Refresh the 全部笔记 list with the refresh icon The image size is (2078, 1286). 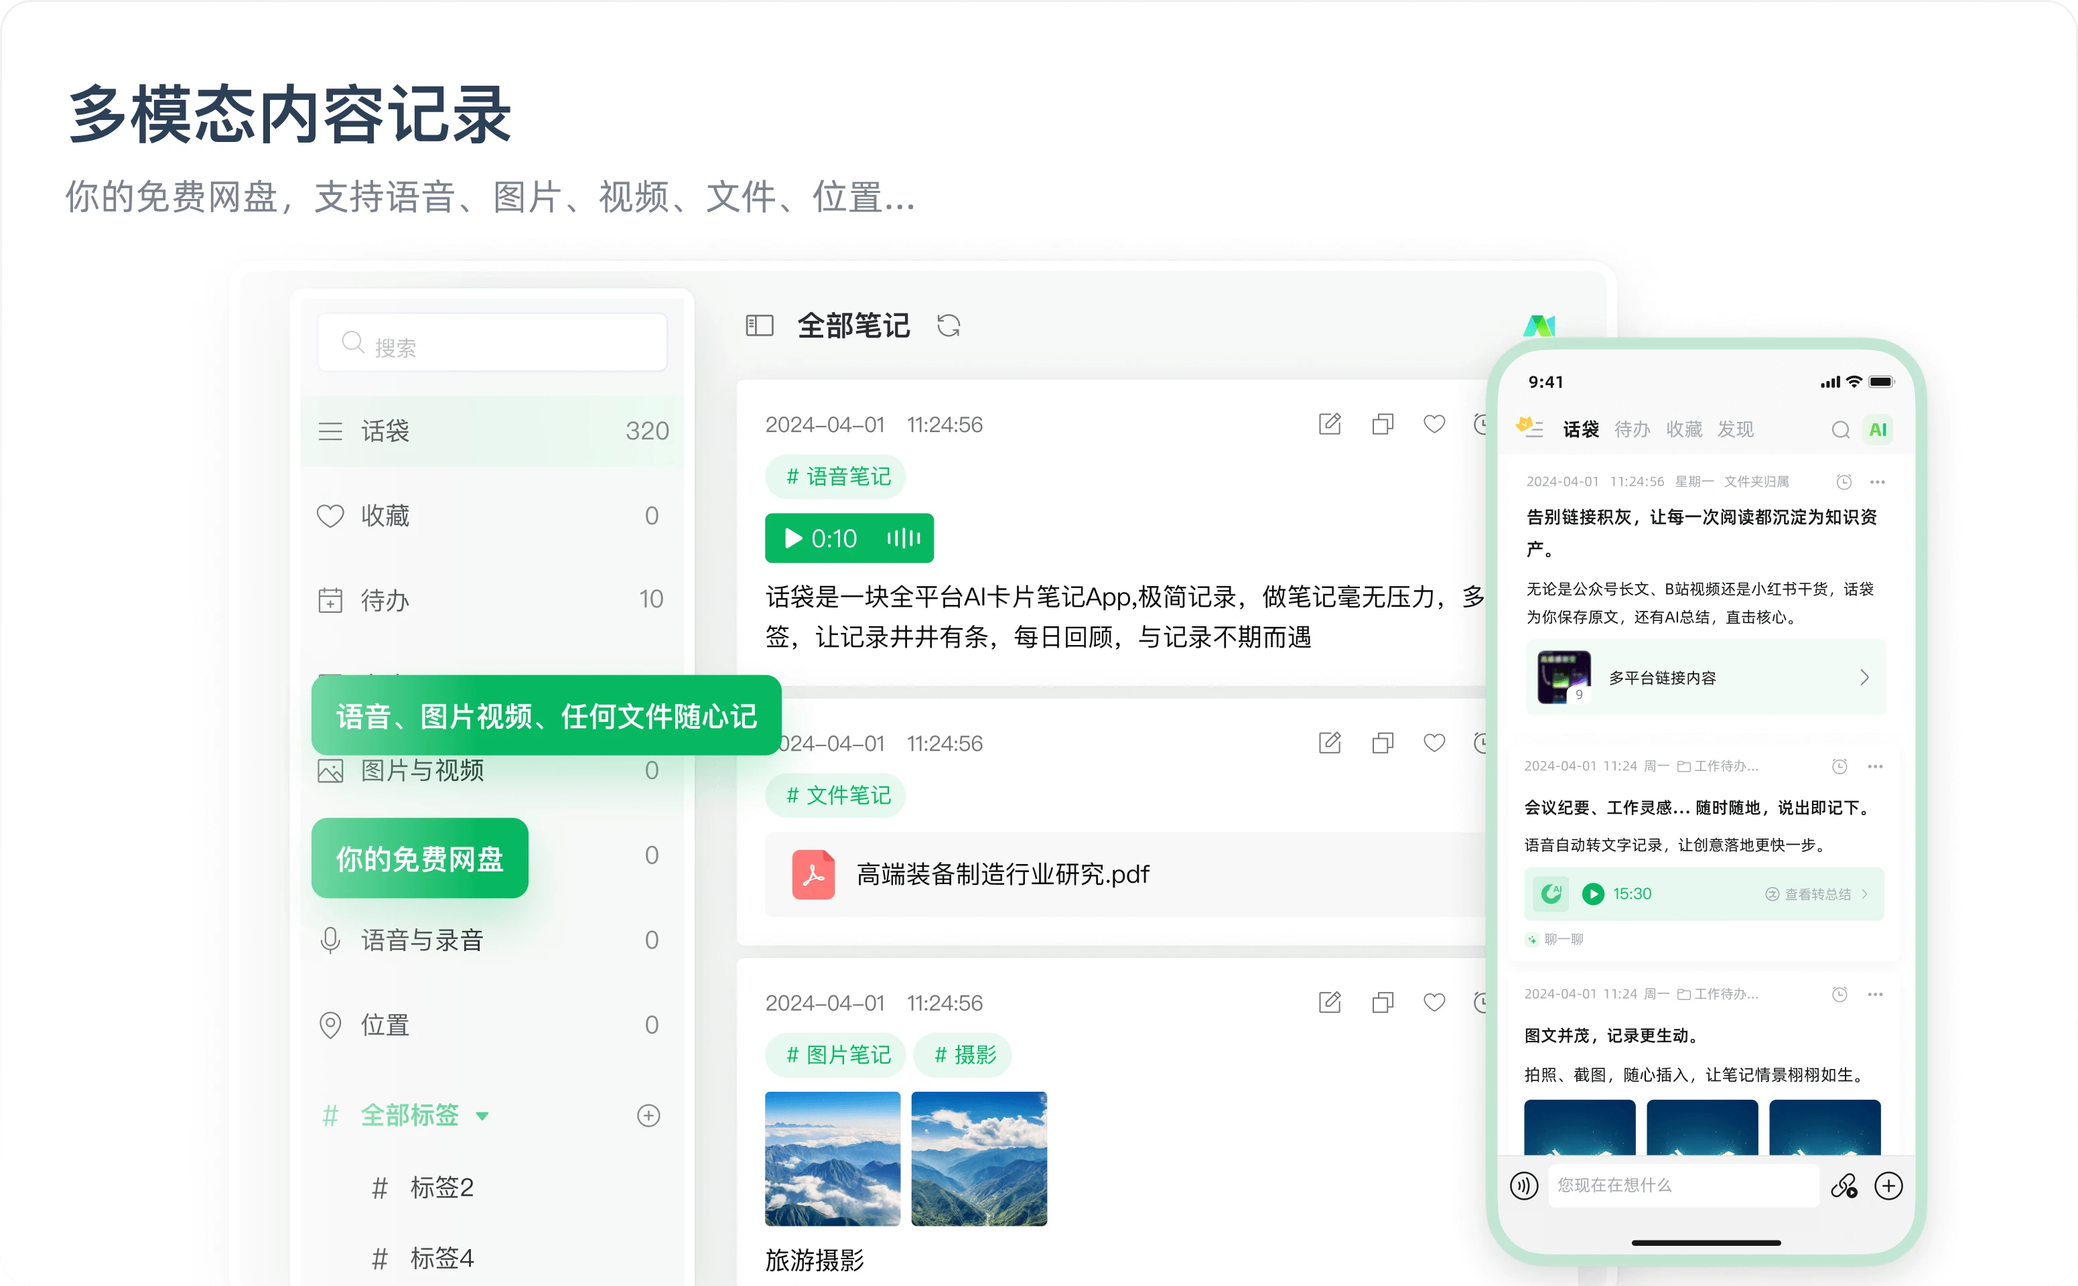click(950, 326)
